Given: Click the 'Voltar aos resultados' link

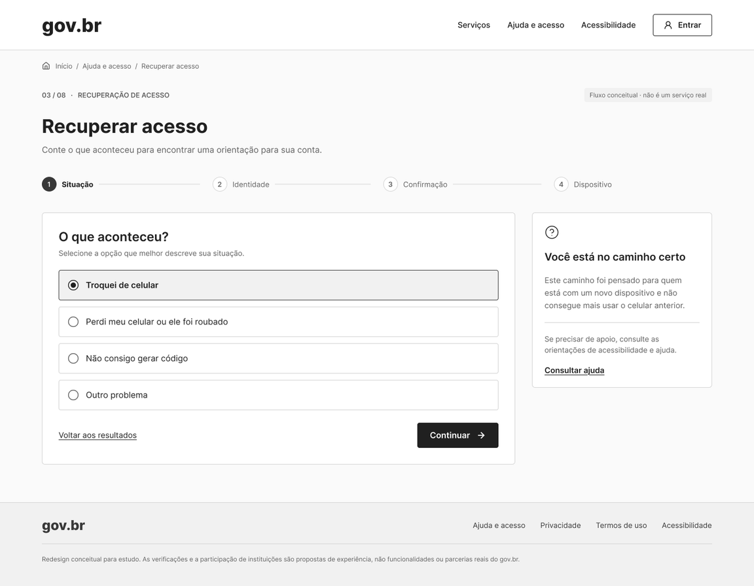Looking at the screenshot, I should coord(98,435).
